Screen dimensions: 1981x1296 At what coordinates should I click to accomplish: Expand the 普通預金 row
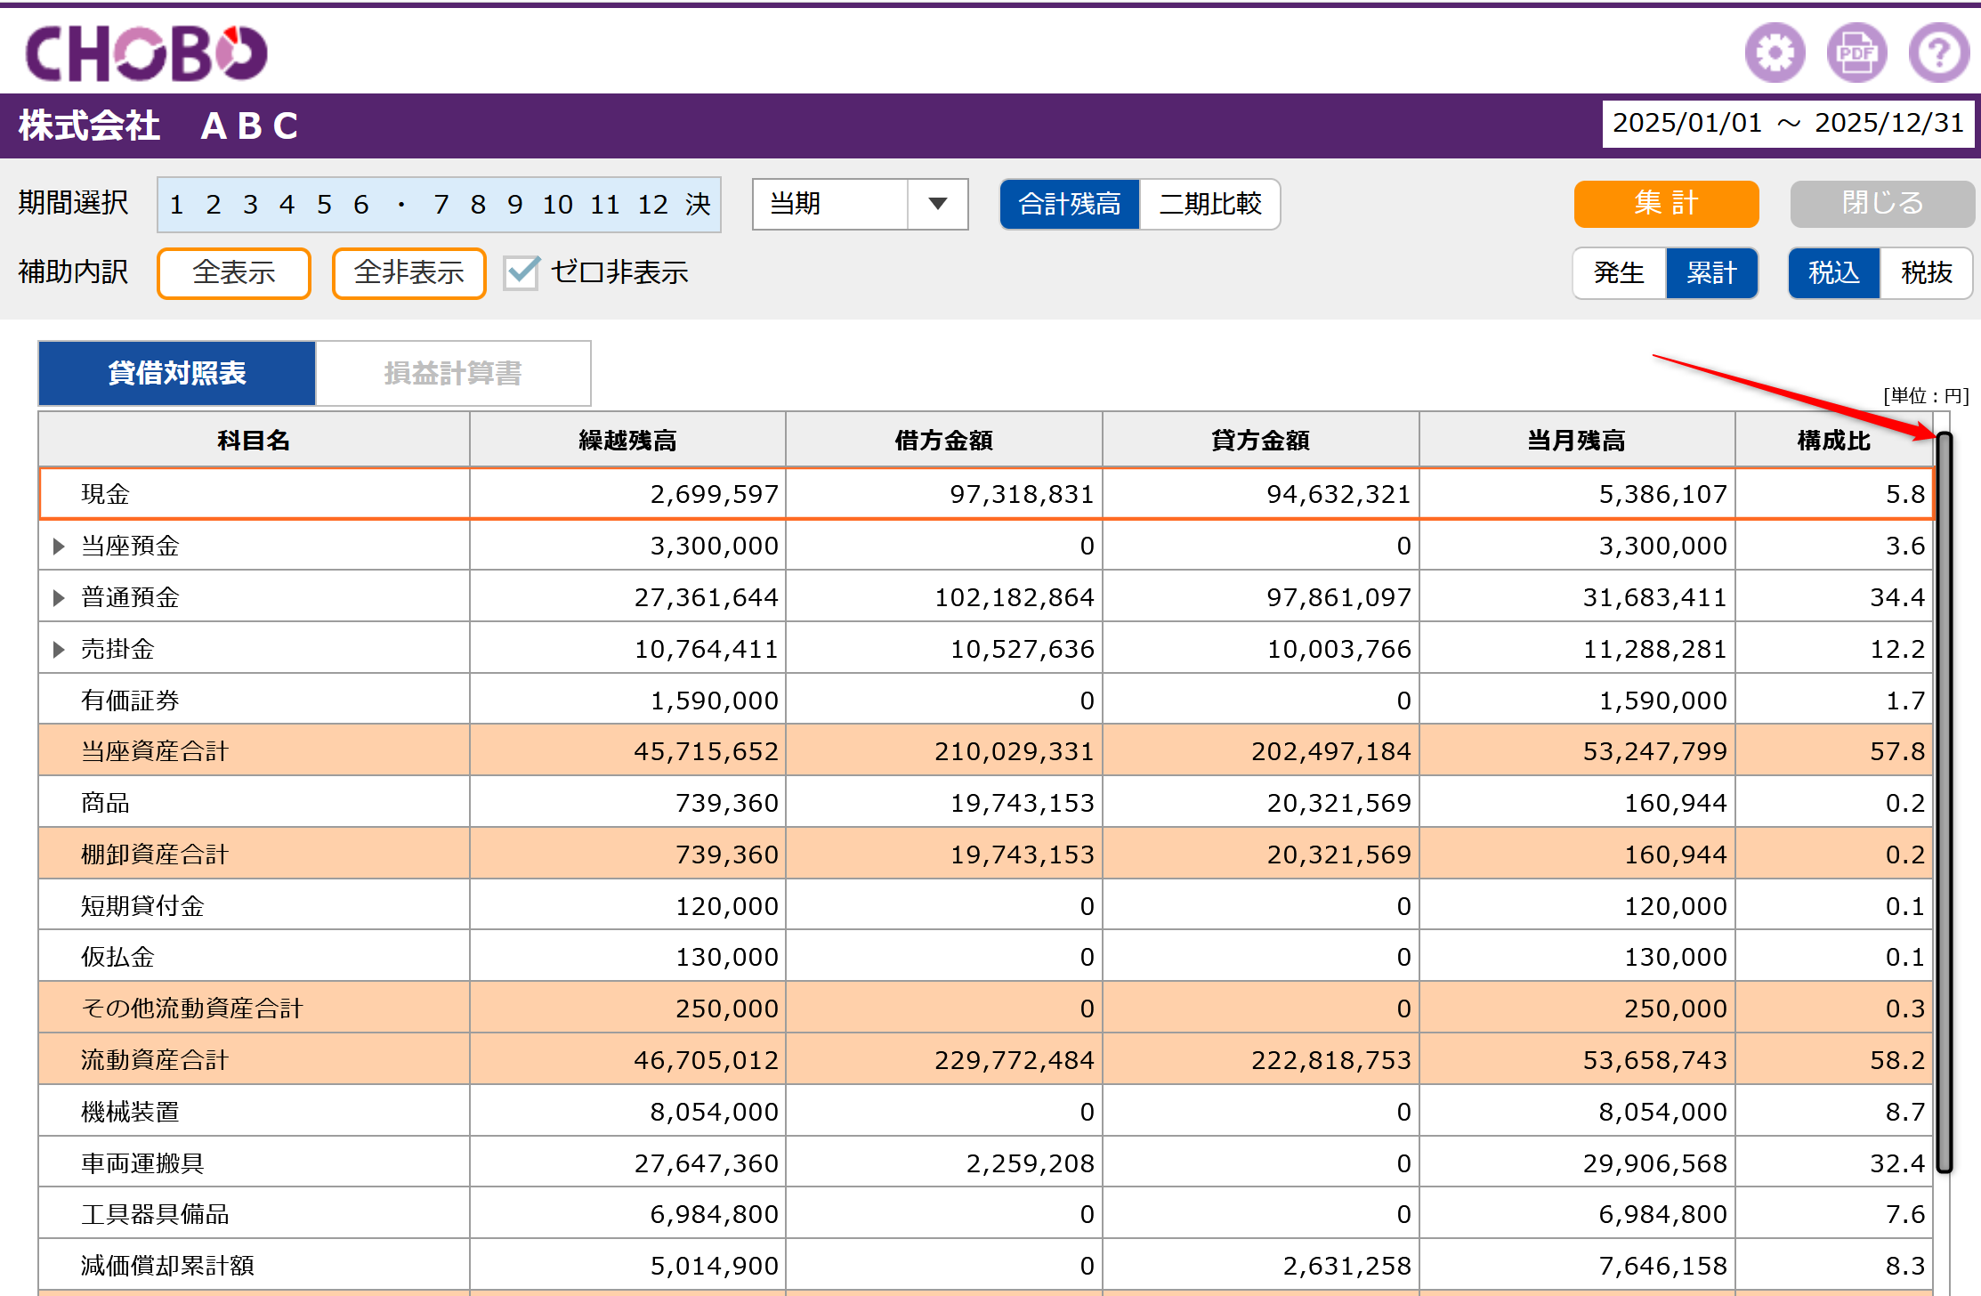pos(59,597)
